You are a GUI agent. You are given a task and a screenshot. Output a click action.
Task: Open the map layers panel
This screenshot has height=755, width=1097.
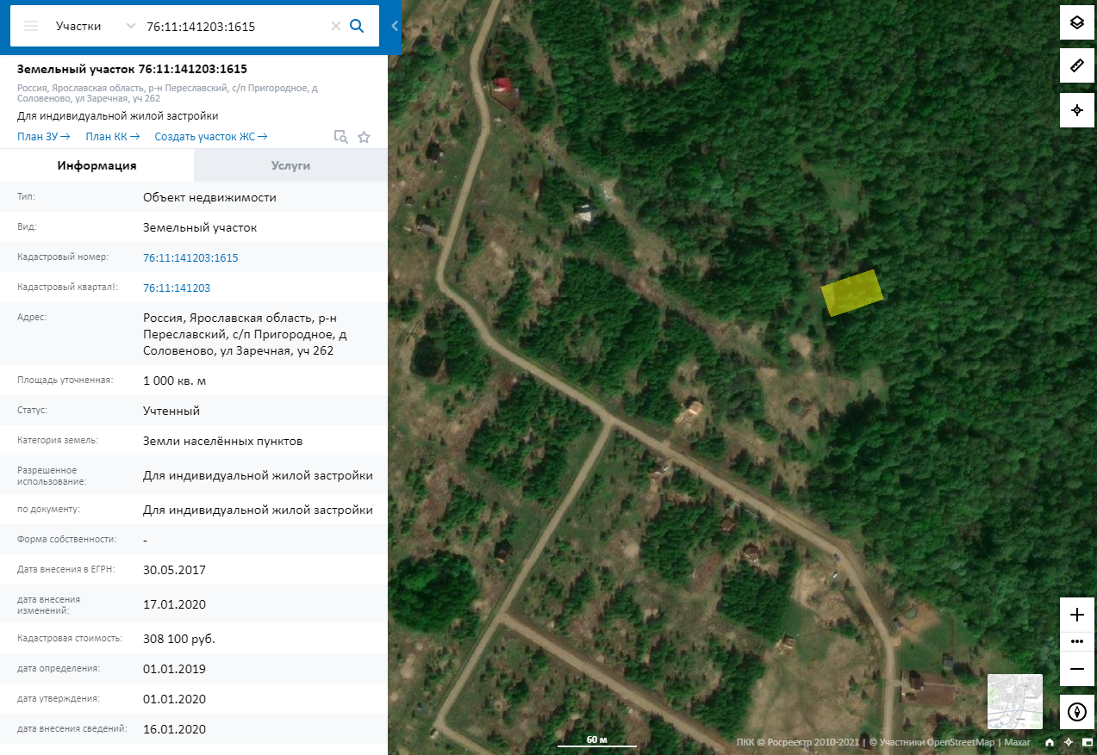[1076, 22]
